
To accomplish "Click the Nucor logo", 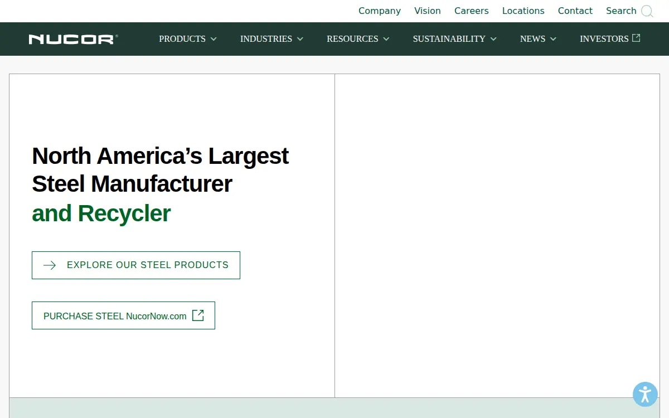I will click(73, 39).
